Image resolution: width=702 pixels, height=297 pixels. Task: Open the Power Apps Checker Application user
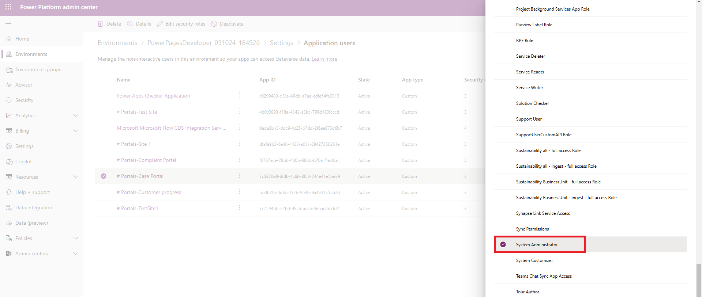click(153, 96)
